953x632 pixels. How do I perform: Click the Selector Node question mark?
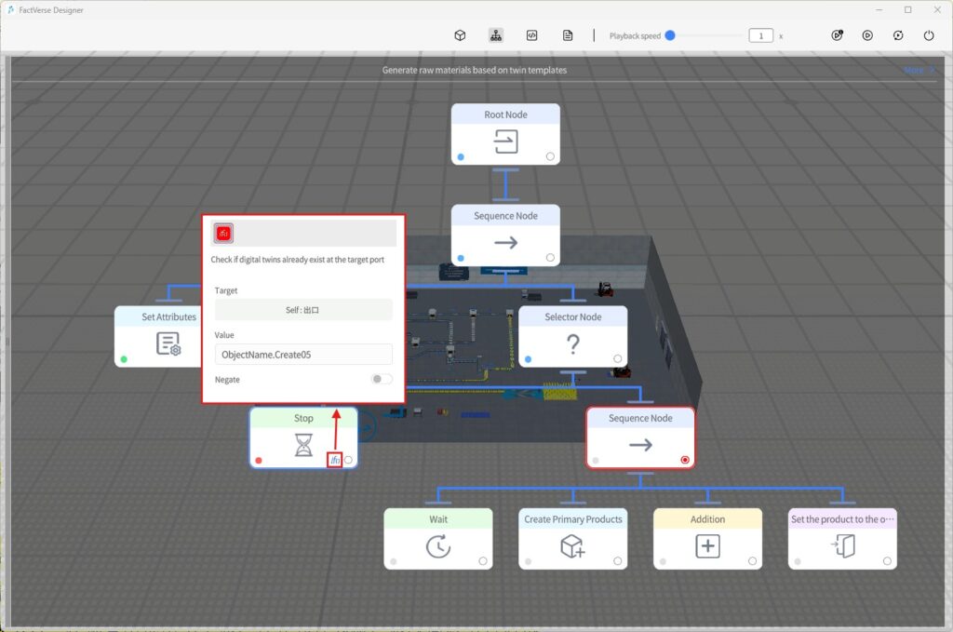572,344
